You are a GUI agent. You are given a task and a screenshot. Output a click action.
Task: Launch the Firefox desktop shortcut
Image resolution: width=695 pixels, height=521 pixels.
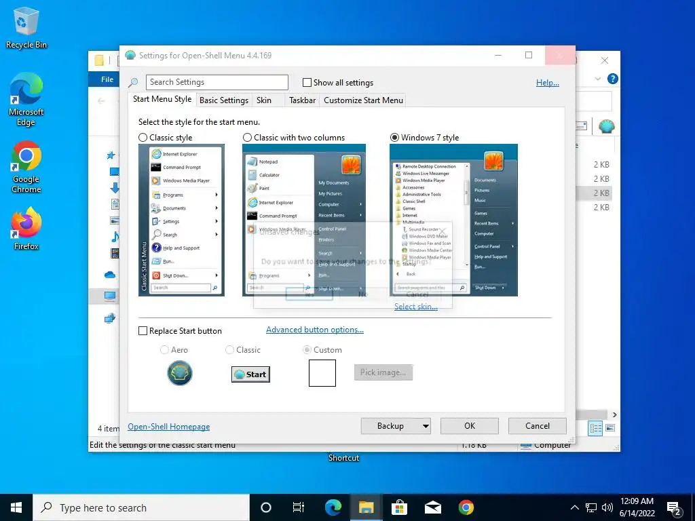click(x=26, y=229)
